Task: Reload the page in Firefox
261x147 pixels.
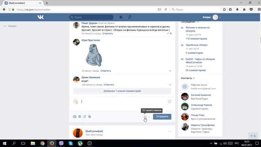Action: pyautogui.click(x=166, y=9)
